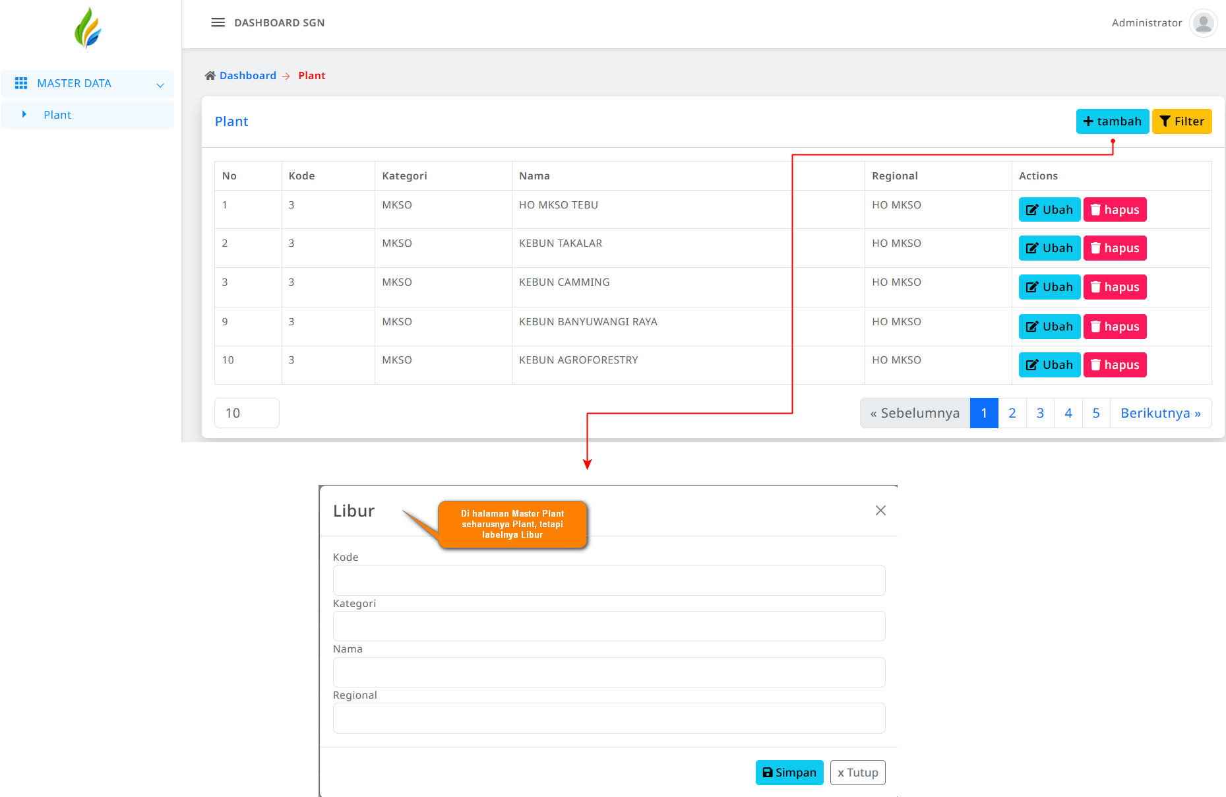Collapse the MASTER DATA menu chevron

[x=160, y=84]
